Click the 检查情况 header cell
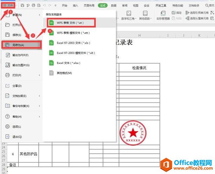 point(139,68)
